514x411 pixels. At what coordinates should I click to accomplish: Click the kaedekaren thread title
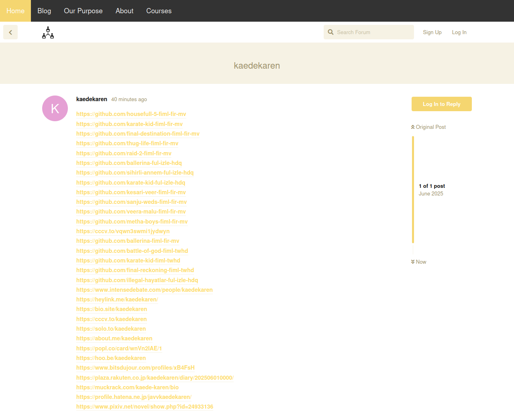257,65
